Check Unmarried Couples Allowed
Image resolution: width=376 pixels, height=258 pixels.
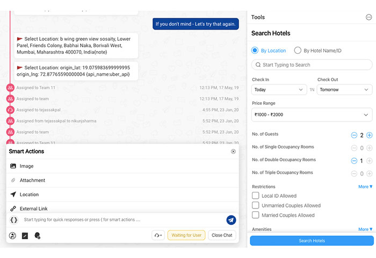pos(256,205)
